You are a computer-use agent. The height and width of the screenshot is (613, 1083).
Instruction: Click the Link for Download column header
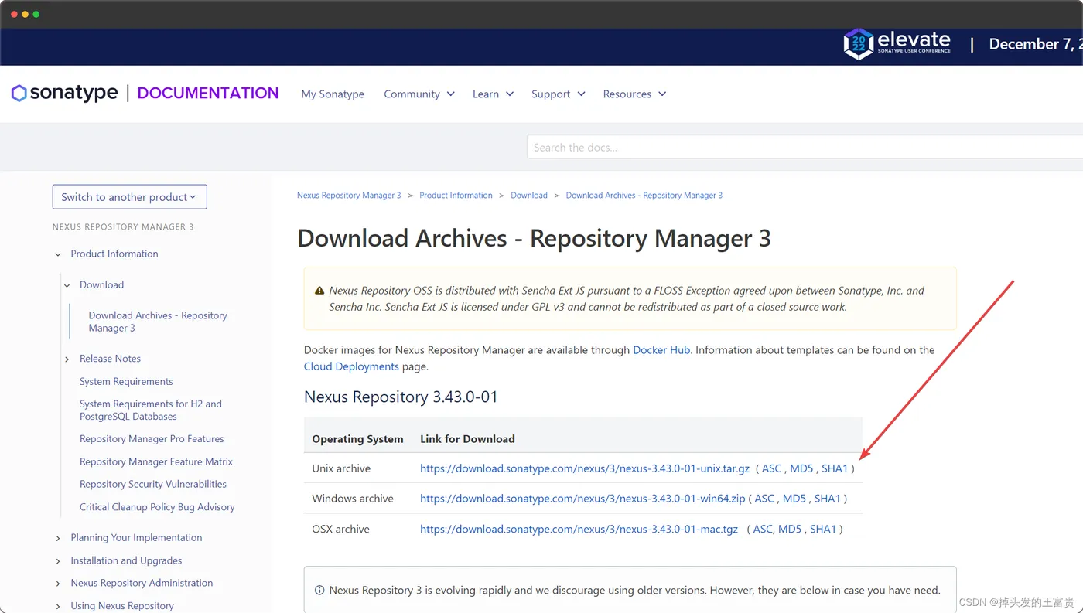click(467, 439)
